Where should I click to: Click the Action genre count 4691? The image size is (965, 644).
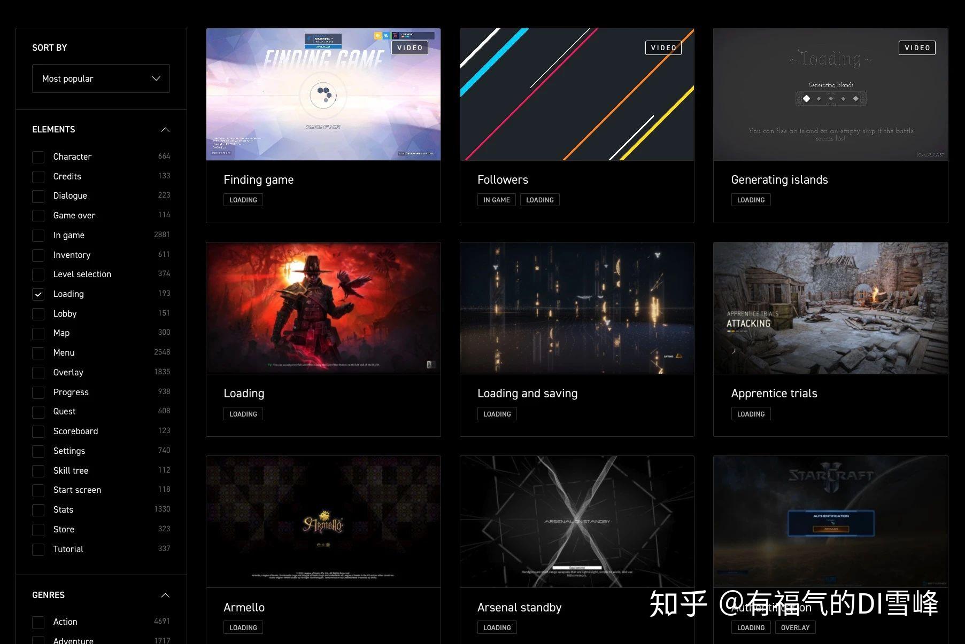(x=162, y=622)
